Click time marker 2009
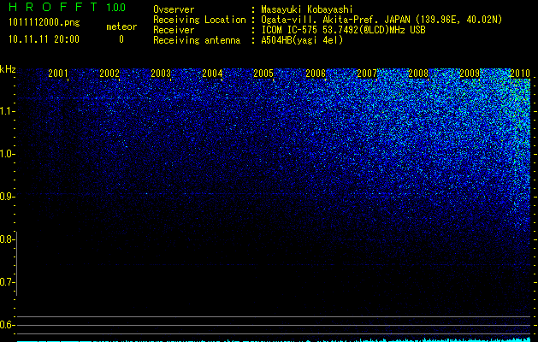 point(470,74)
